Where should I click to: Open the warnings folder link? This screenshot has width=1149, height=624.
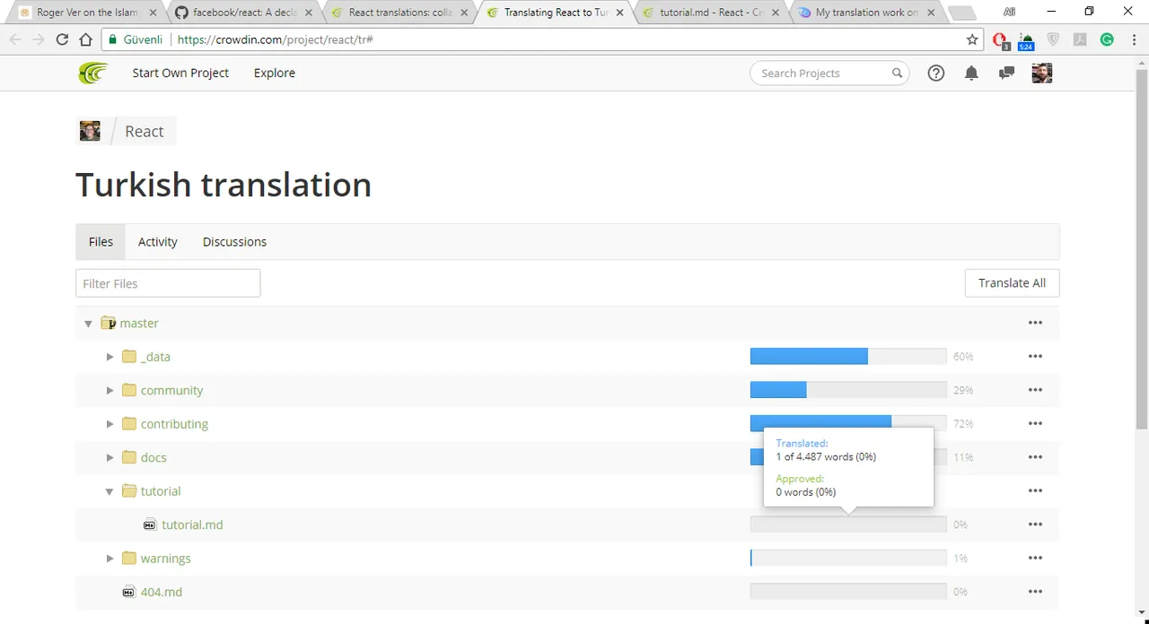click(x=165, y=559)
